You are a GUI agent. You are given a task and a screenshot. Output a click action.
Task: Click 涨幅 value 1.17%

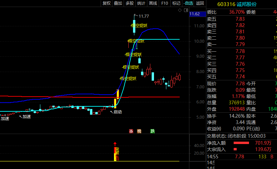click(x=238, y=96)
